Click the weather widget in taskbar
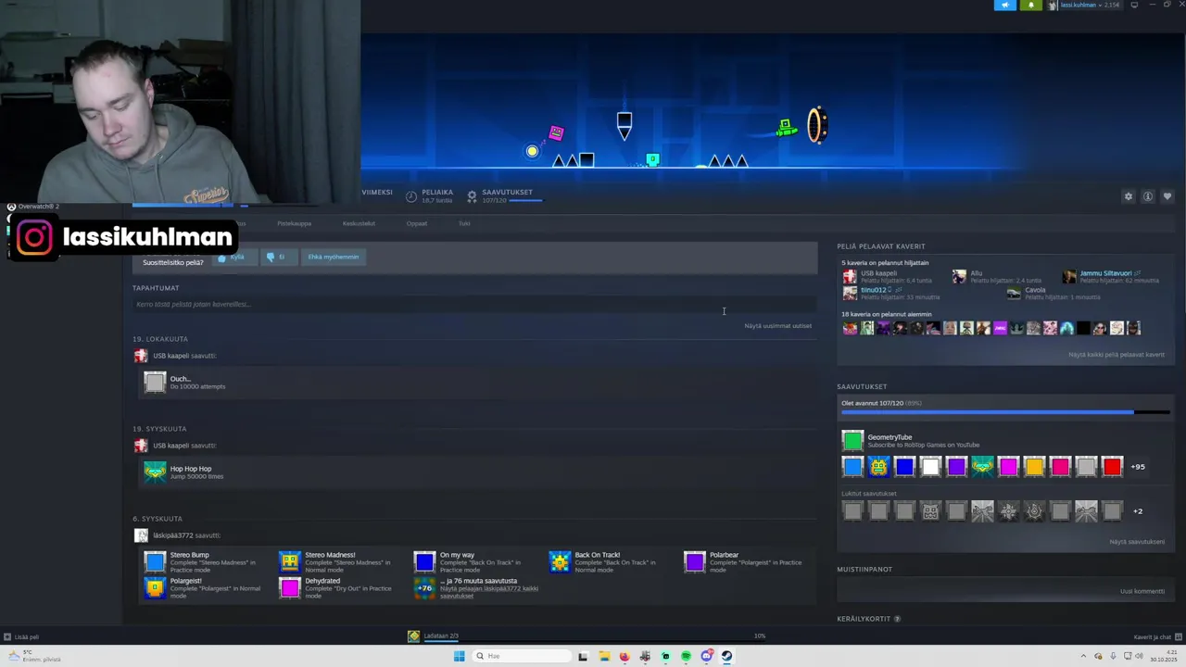The image size is (1186, 667). (33, 656)
